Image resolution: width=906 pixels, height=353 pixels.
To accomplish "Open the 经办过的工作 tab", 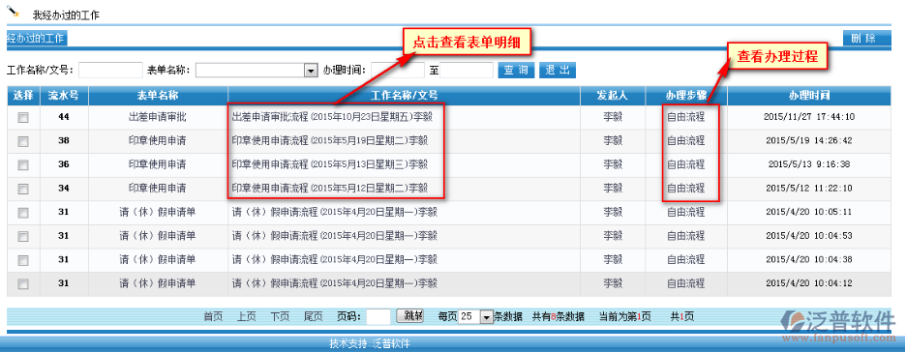I will coord(37,39).
